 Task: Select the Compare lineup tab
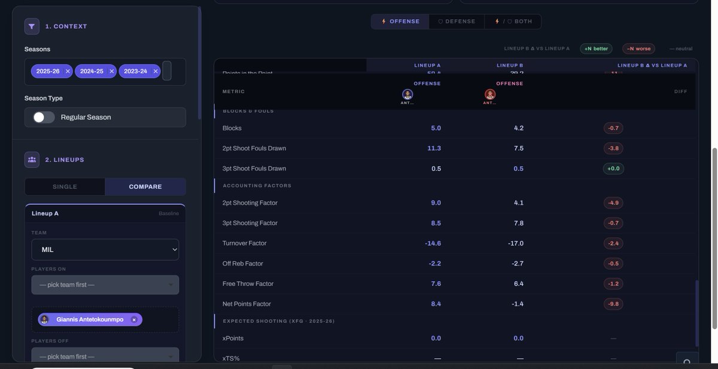point(145,186)
